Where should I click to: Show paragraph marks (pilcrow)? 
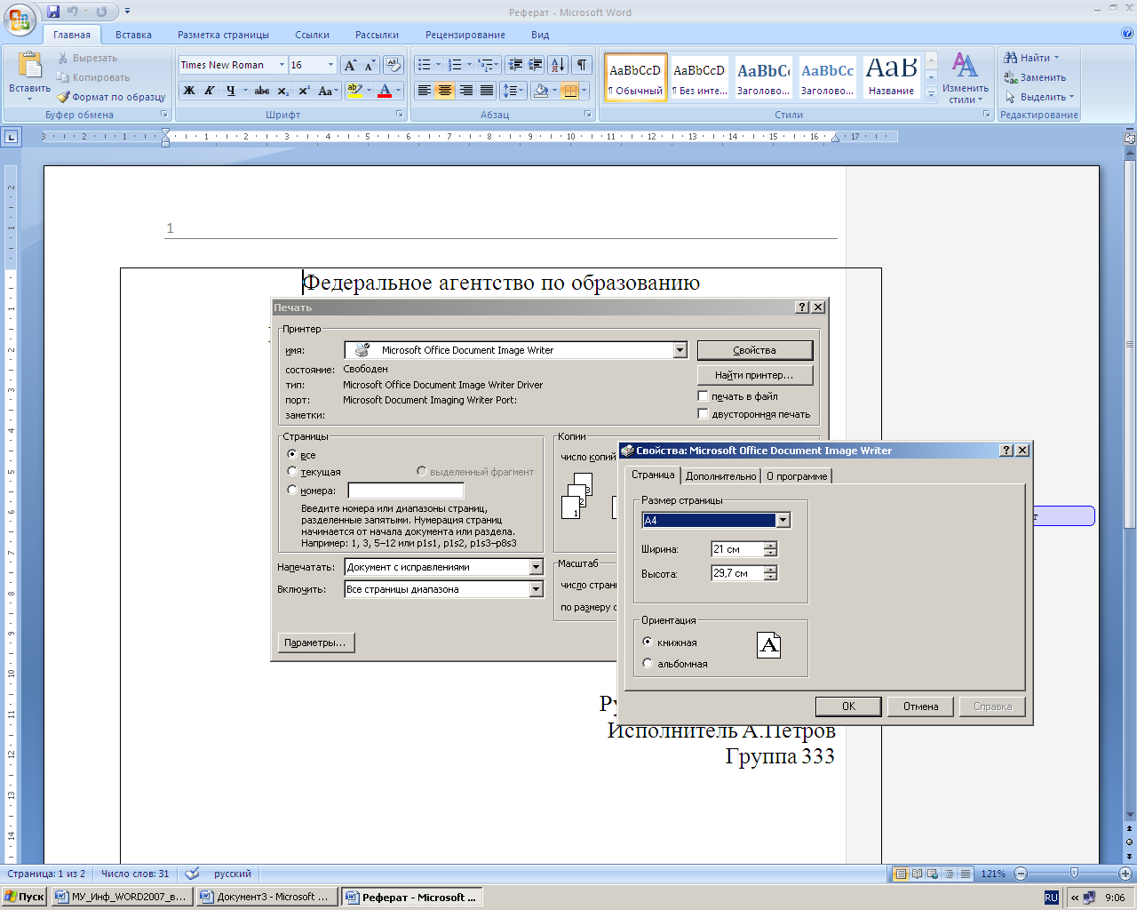pyautogui.click(x=581, y=65)
